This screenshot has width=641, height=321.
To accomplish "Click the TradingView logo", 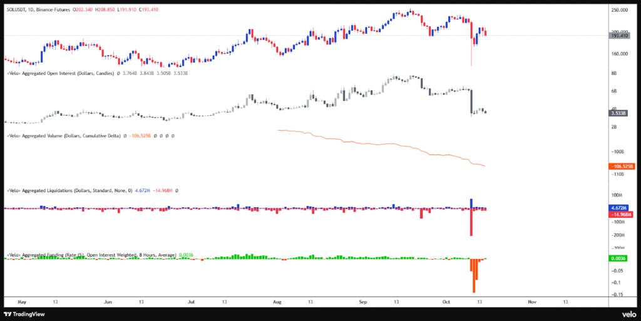I will (25, 314).
